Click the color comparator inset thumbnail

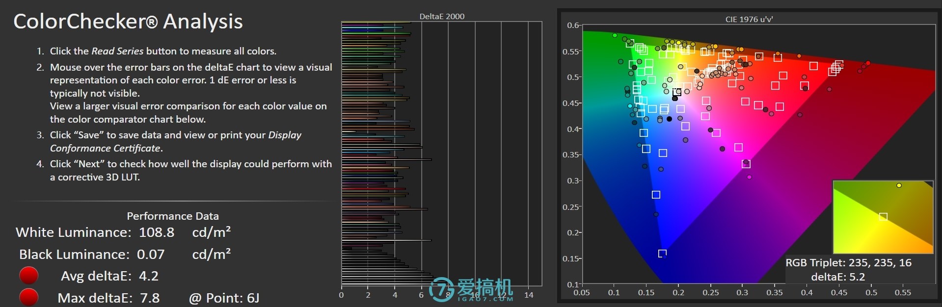(x=883, y=217)
